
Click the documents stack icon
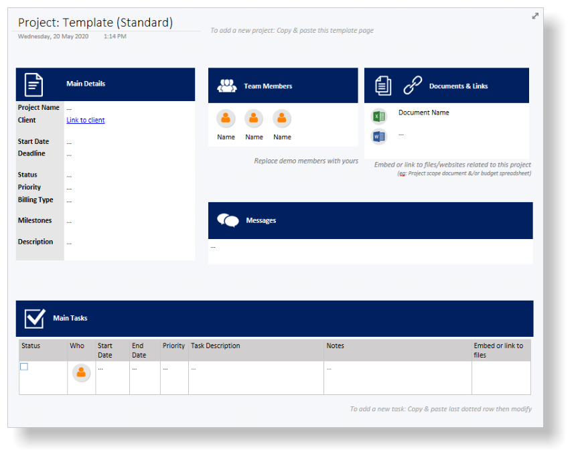[383, 86]
